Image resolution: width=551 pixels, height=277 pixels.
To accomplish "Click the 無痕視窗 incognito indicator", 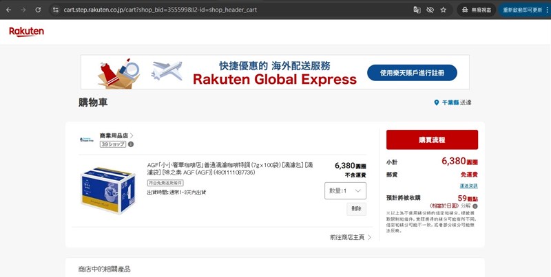I will 475,10.
